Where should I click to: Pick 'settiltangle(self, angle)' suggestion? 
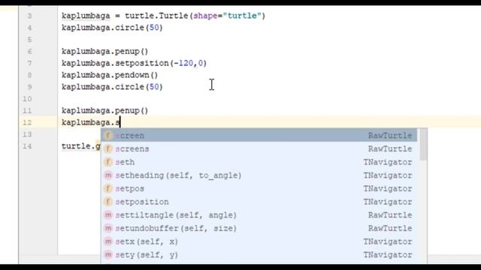259,215
